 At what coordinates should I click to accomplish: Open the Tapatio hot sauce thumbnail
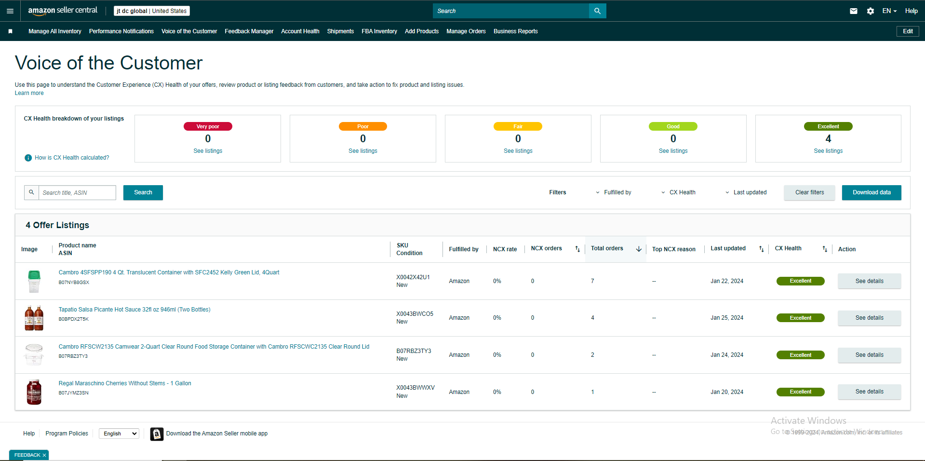34,318
